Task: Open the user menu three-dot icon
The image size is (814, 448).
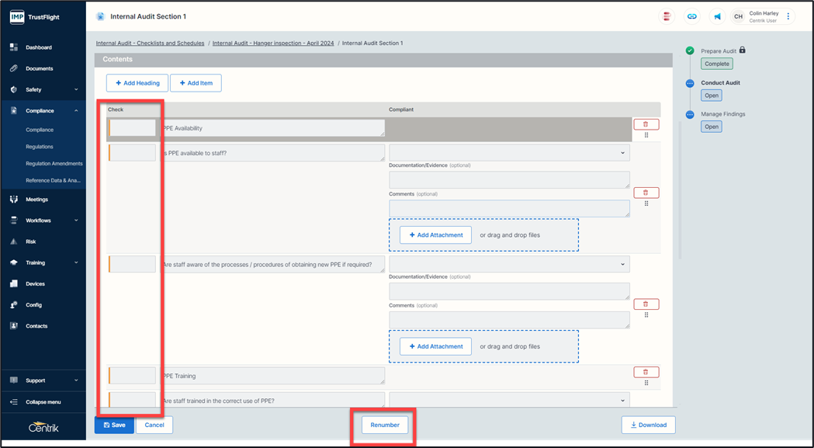Action: (x=788, y=16)
